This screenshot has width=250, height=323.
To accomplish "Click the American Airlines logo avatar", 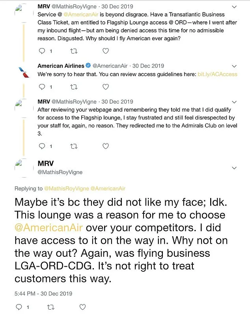I will click(23, 70).
